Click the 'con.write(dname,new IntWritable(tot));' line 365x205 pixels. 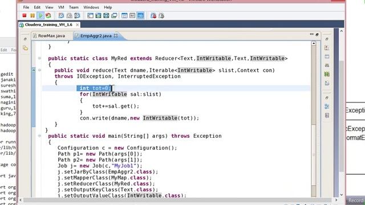click(139, 118)
